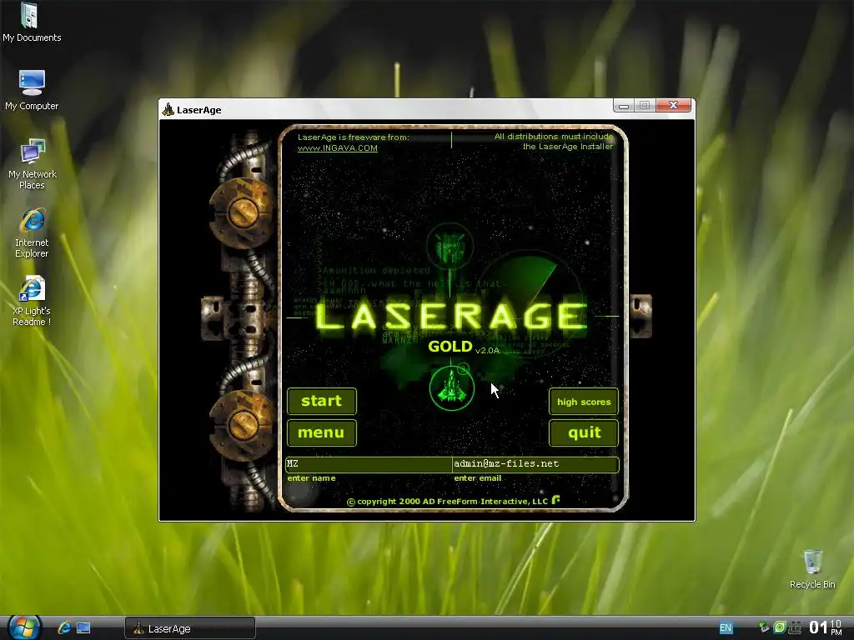Select the XP Light's Readme shortcut
This screenshot has height=640, width=854.
point(32,301)
